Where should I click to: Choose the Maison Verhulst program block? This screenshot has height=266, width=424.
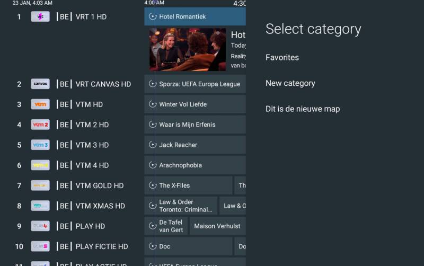click(217, 226)
